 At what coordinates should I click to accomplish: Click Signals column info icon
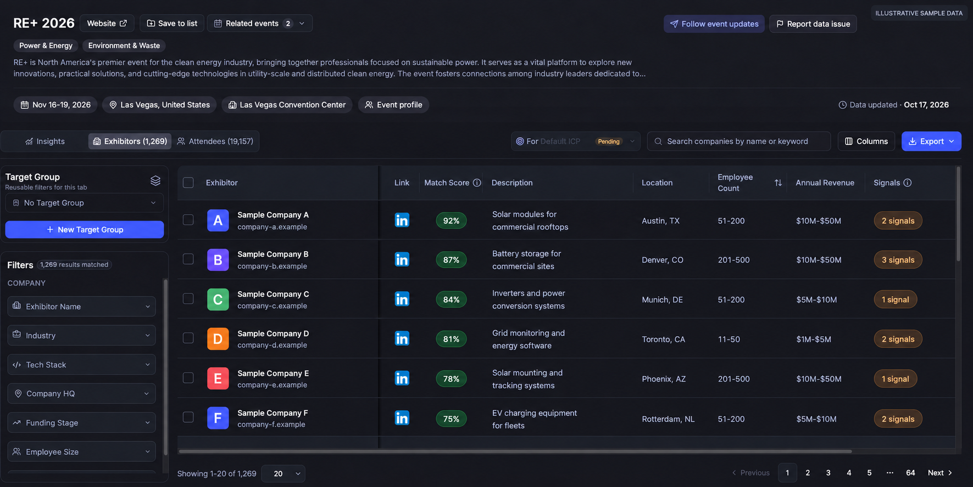pos(907,183)
